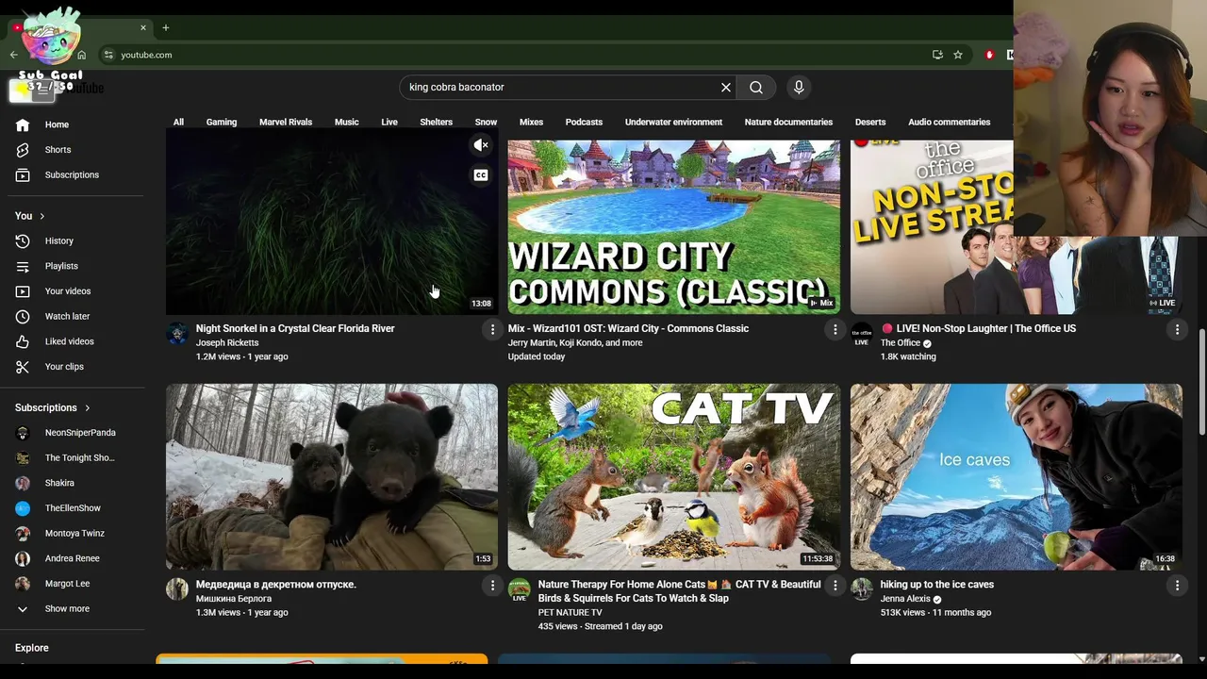The image size is (1207, 679).
Task: Clear the search text with the X
Action: (x=726, y=87)
